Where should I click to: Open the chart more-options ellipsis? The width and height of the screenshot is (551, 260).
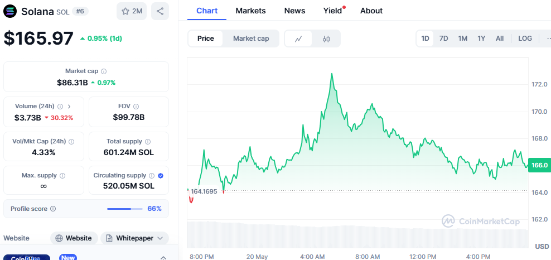pos(548,38)
